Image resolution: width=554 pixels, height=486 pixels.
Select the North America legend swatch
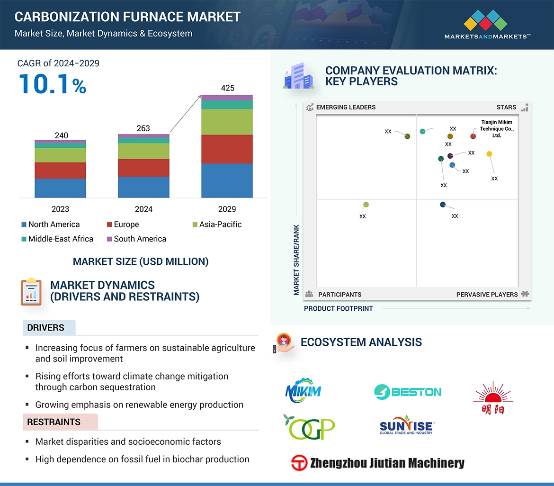[24, 225]
